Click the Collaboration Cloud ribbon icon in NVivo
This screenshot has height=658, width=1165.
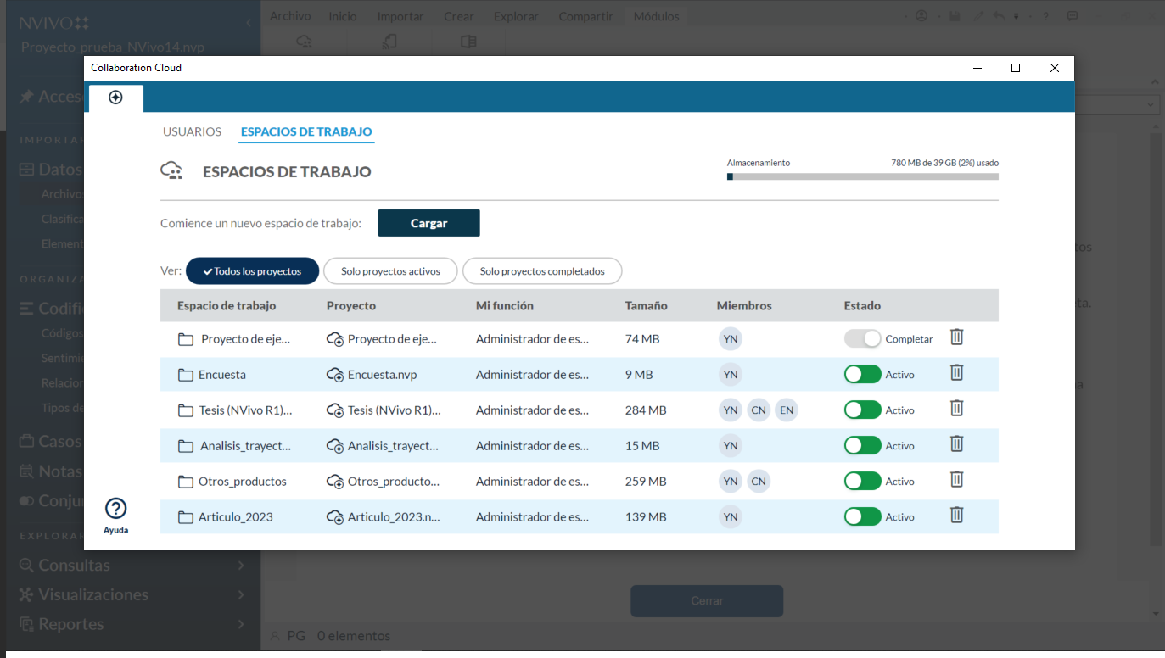(x=305, y=42)
